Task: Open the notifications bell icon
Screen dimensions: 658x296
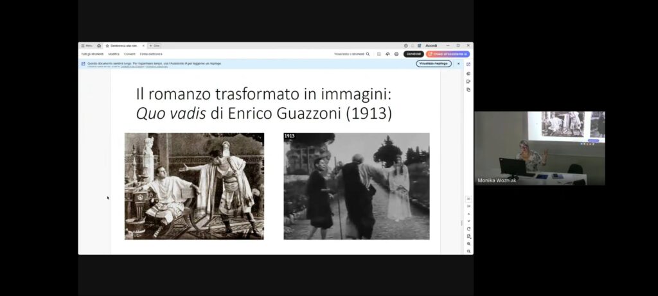Action: [x=412, y=46]
